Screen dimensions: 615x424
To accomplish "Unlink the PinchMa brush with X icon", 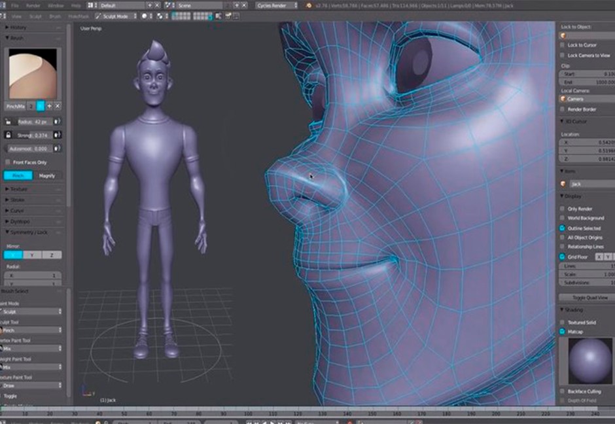I will click(58, 105).
